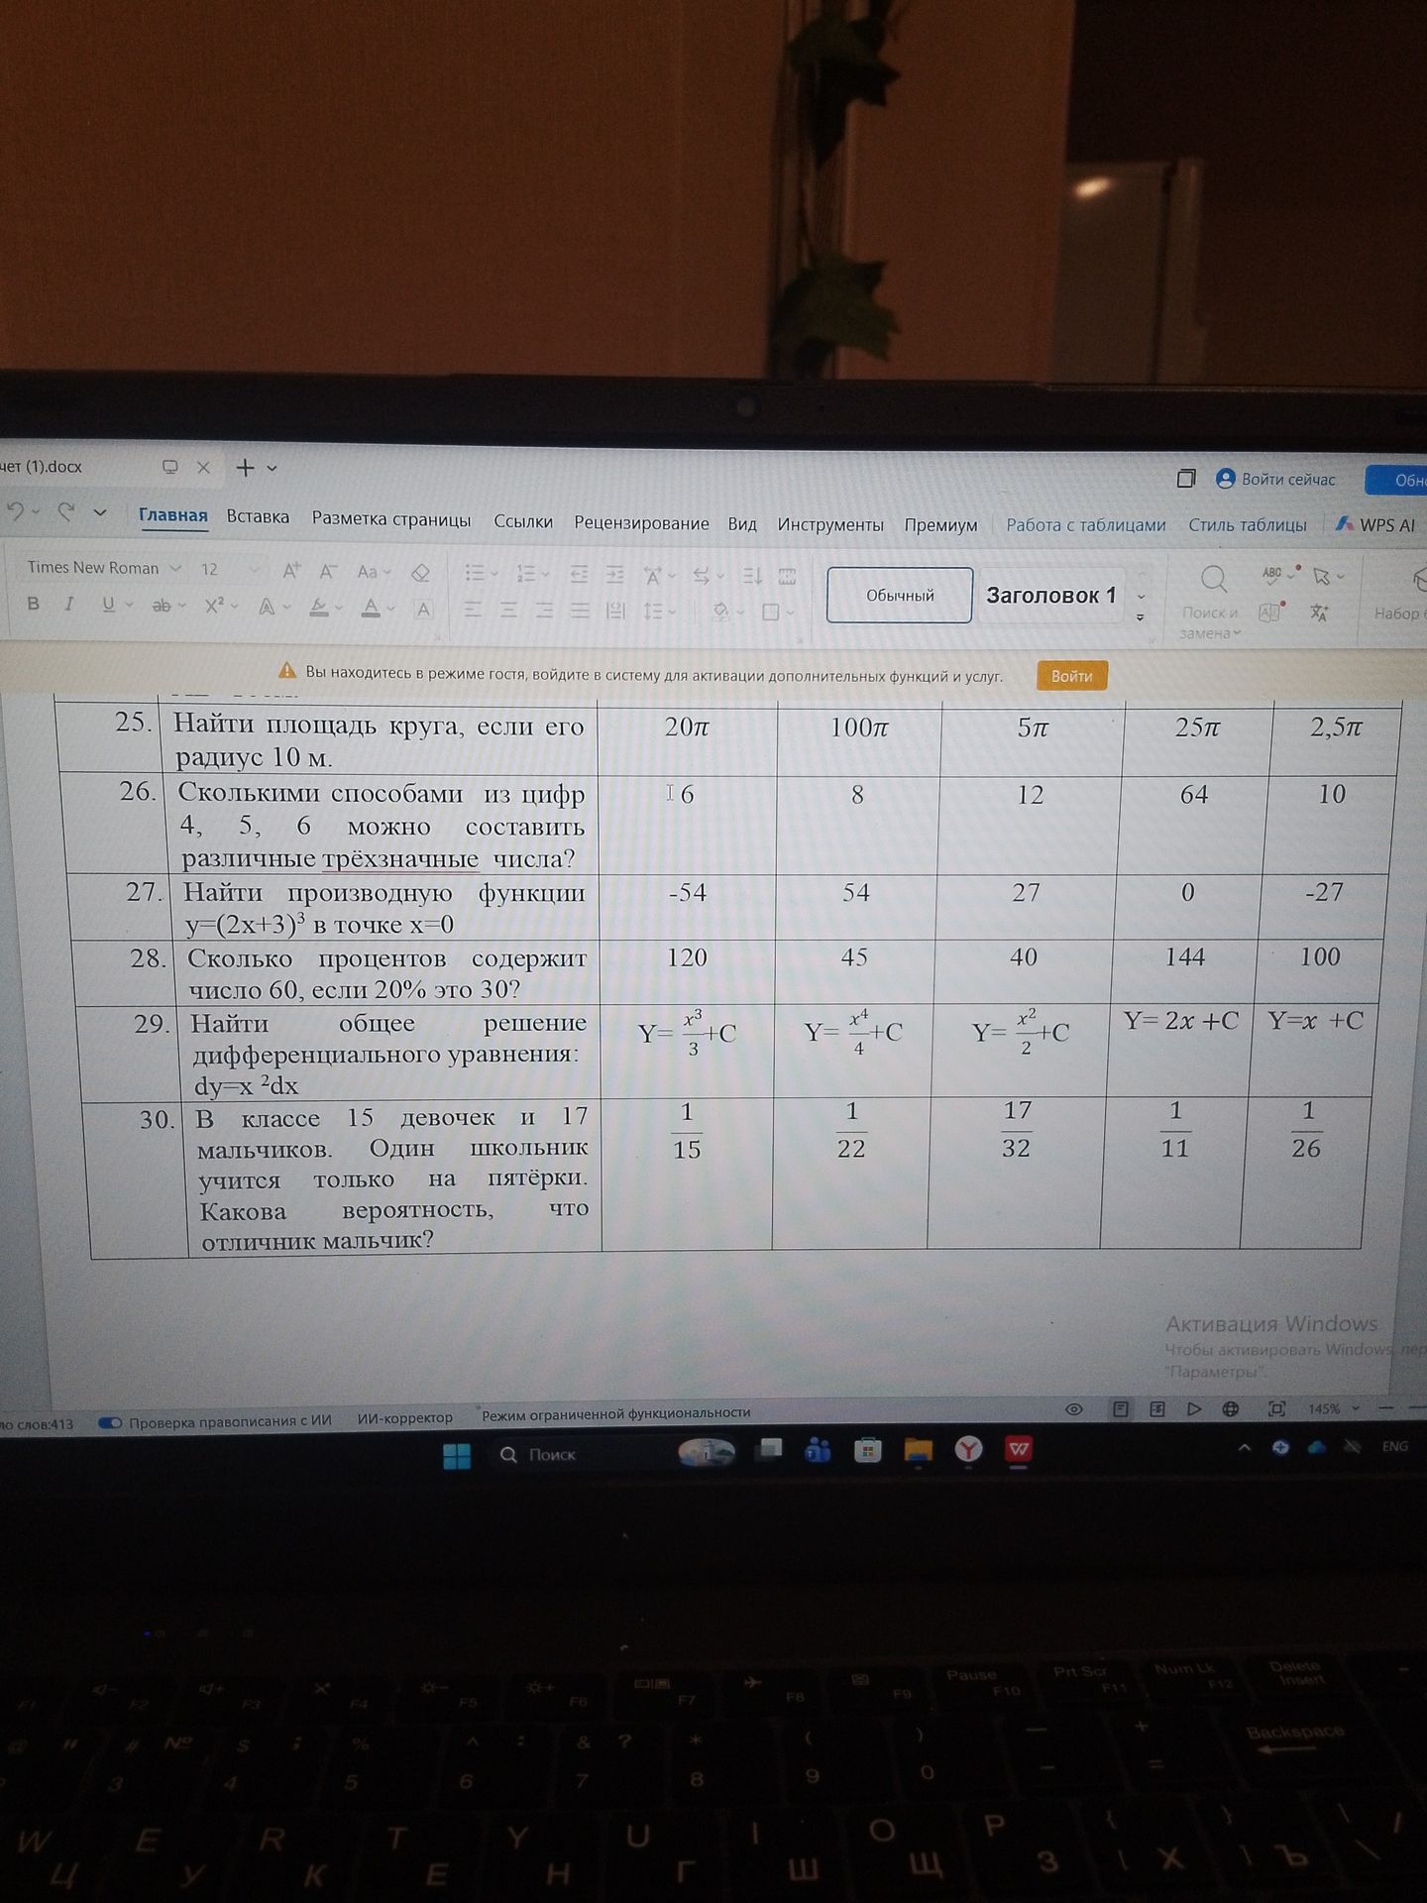
Task: Toggle bold formatting in the ribbon
Action: coord(34,604)
